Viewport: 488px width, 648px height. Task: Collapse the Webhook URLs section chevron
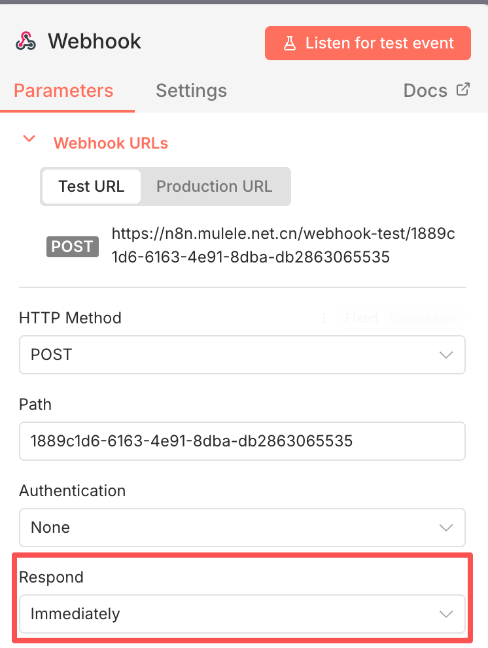pyautogui.click(x=29, y=139)
